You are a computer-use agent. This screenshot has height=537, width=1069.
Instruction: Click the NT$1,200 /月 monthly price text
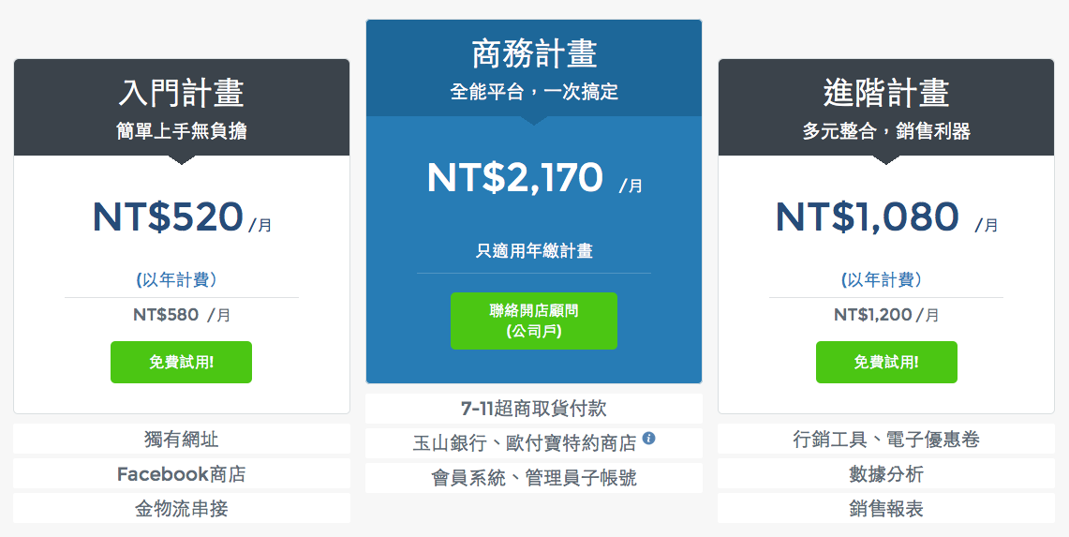(886, 315)
